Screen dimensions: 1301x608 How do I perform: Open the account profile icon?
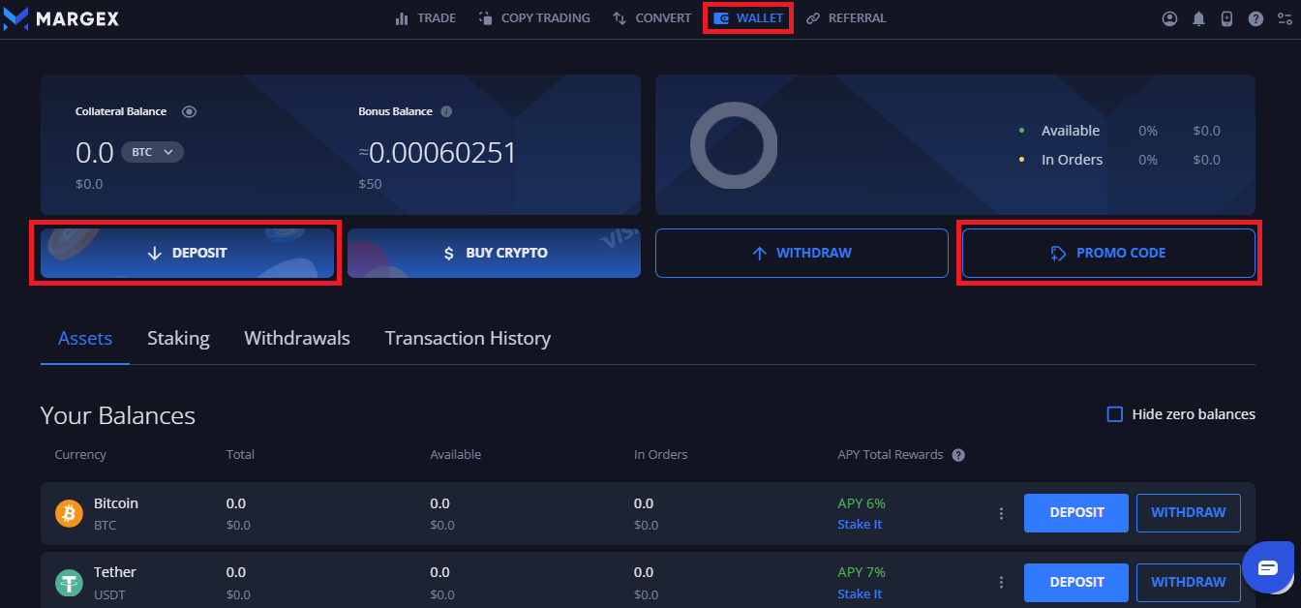pyautogui.click(x=1169, y=17)
